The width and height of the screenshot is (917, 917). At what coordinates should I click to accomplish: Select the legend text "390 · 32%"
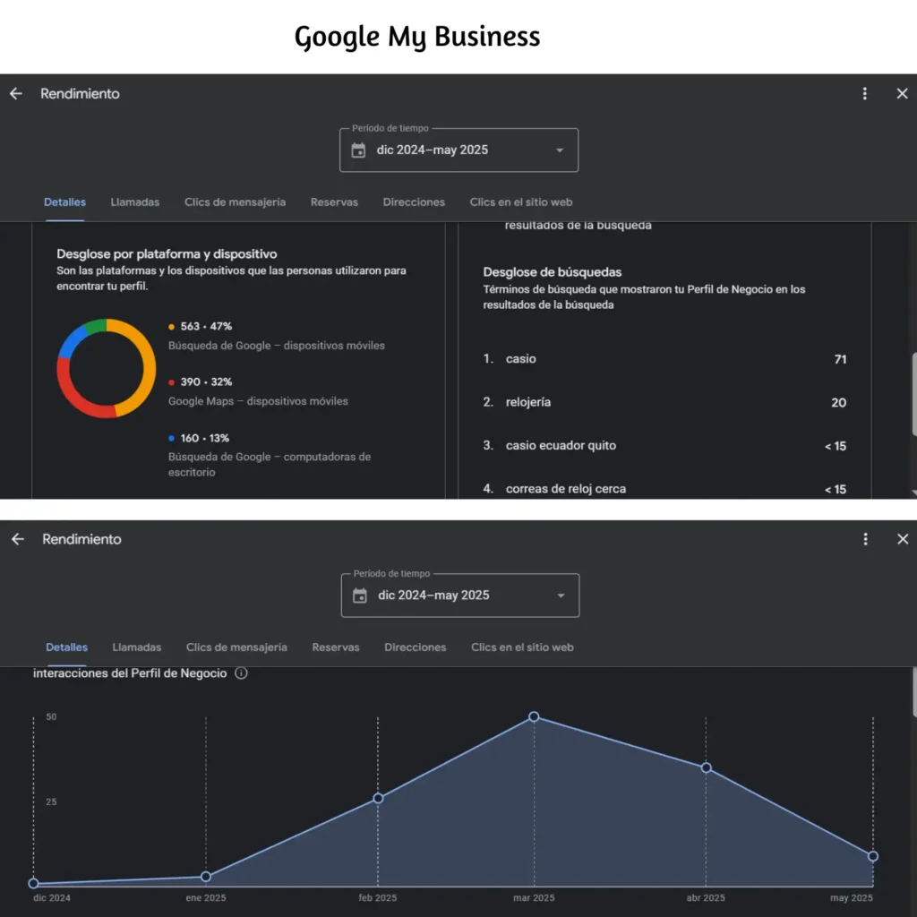pyautogui.click(x=206, y=381)
